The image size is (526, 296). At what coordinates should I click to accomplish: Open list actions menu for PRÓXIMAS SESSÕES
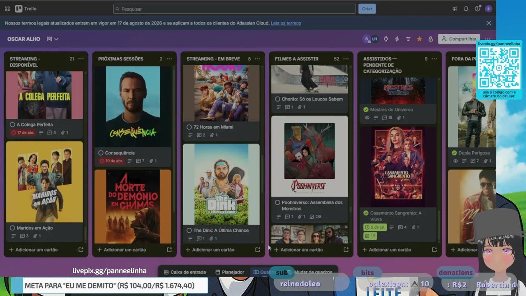169,59
